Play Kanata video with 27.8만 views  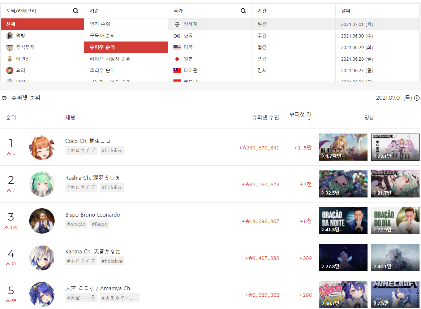343,257
